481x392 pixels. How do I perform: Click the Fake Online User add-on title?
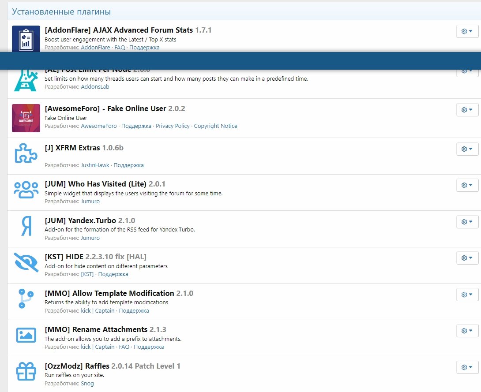(x=105, y=108)
